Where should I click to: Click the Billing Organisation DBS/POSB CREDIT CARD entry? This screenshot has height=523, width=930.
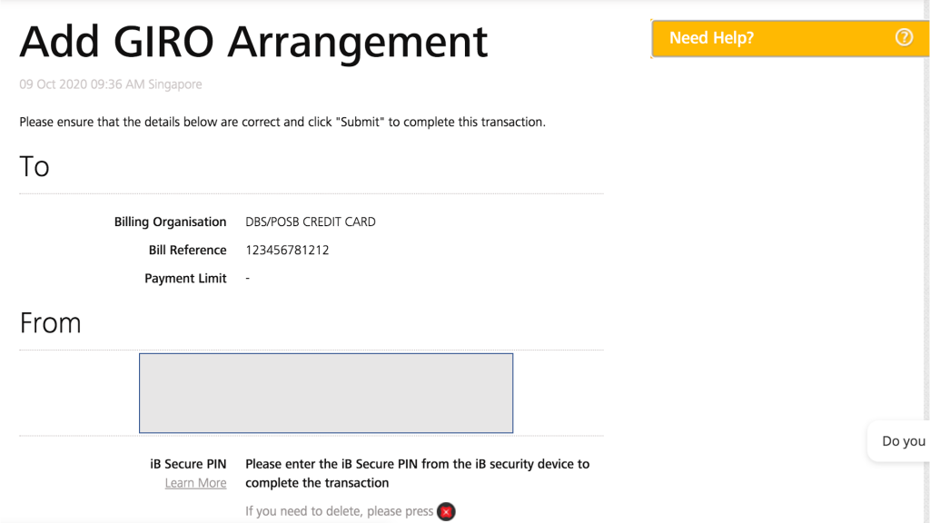click(x=309, y=221)
